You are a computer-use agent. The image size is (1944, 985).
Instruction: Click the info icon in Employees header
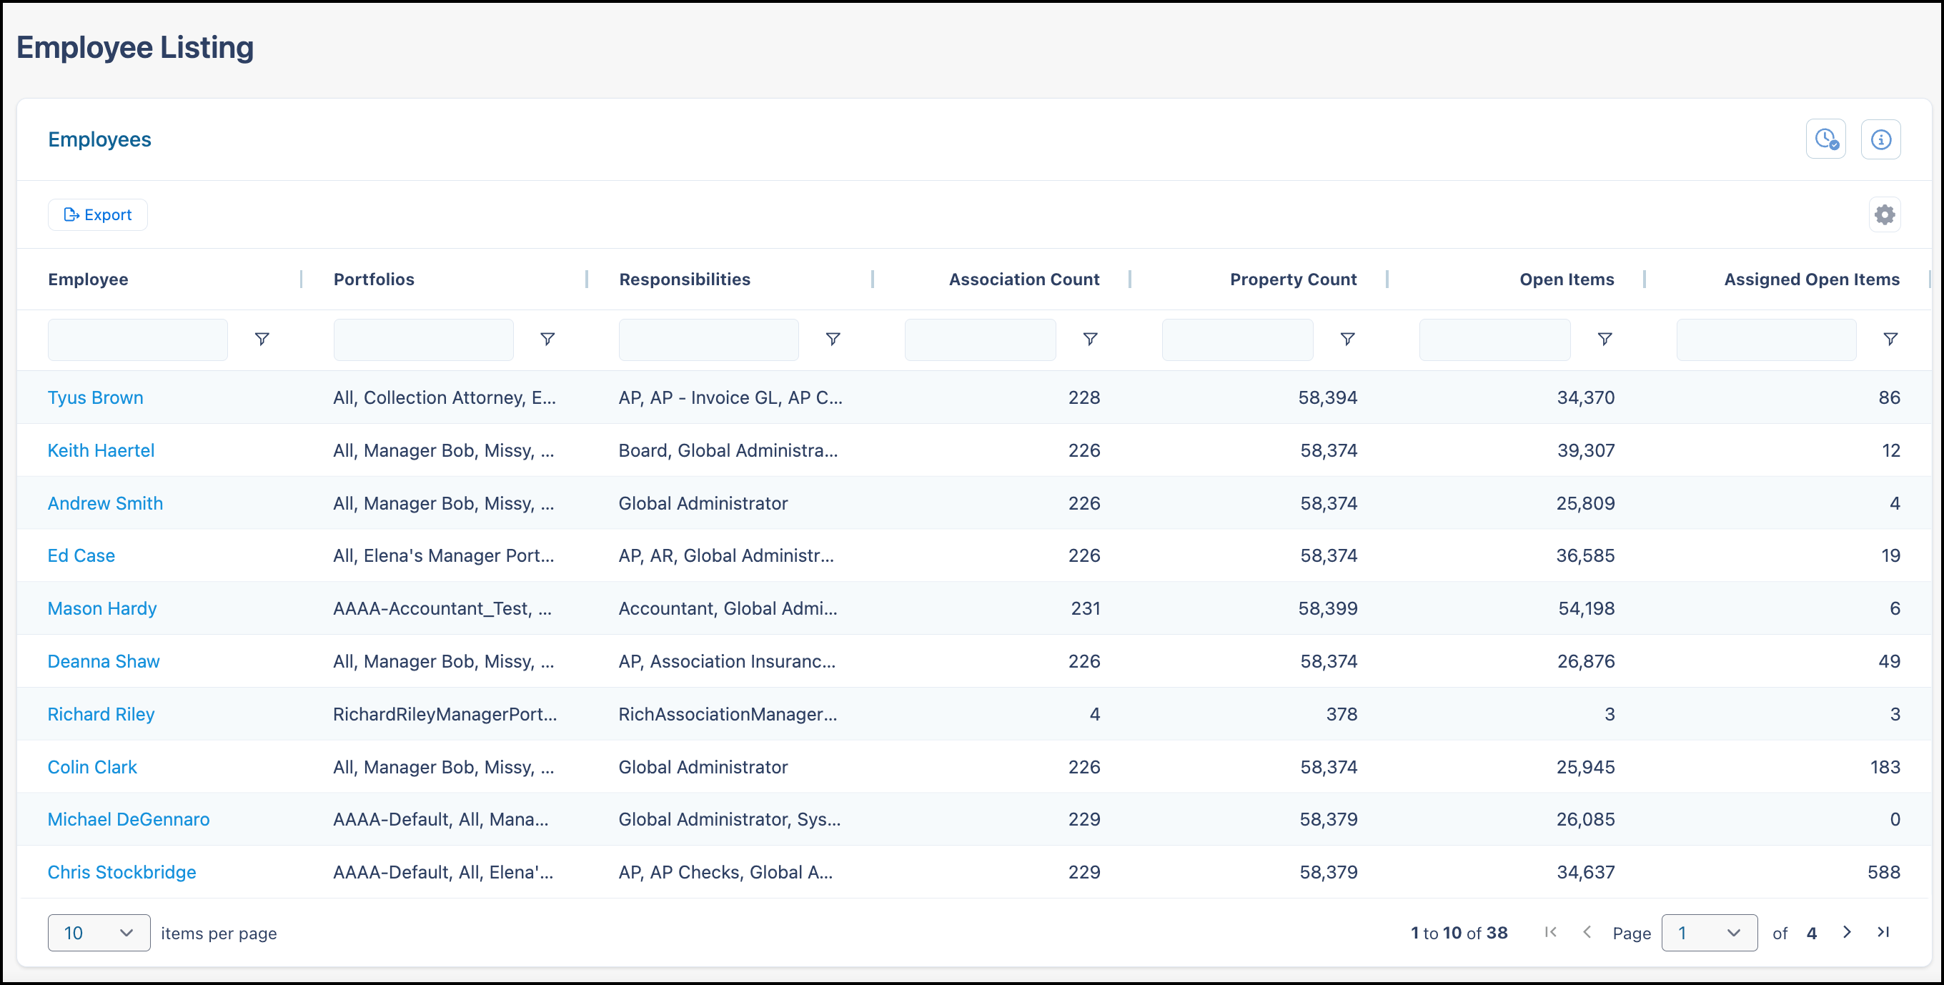[x=1880, y=139]
